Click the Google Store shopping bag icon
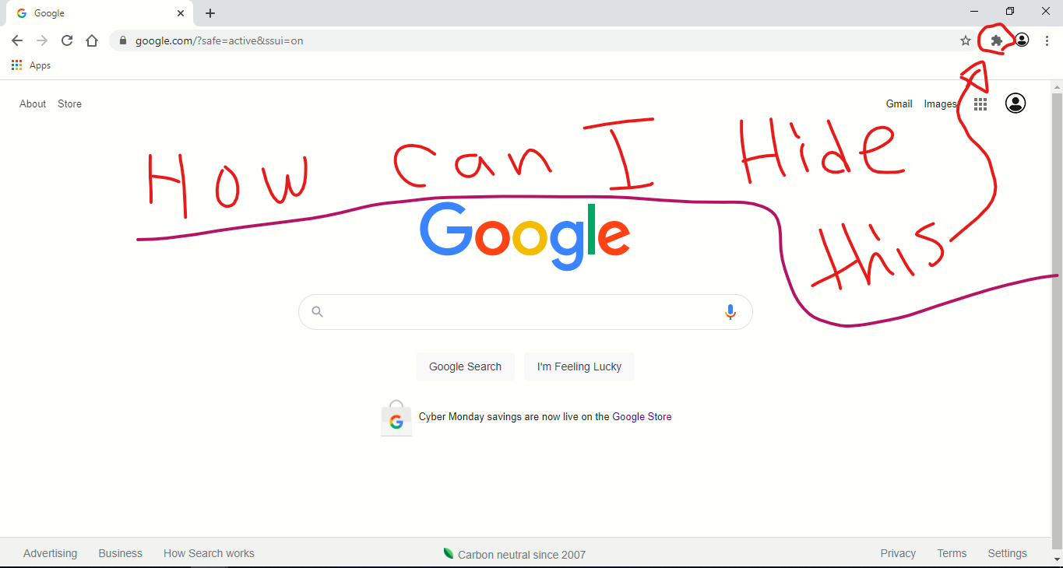The height and width of the screenshot is (568, 1063). click(396, 418)
